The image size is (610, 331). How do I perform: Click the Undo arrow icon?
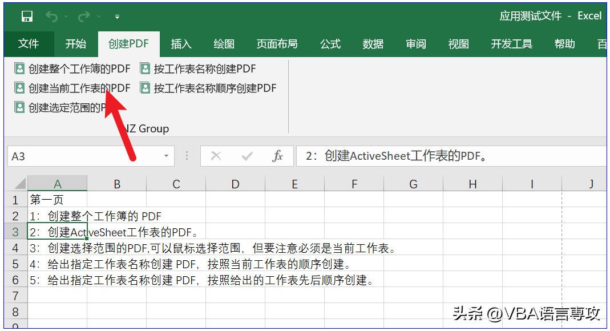coord(51,17)
